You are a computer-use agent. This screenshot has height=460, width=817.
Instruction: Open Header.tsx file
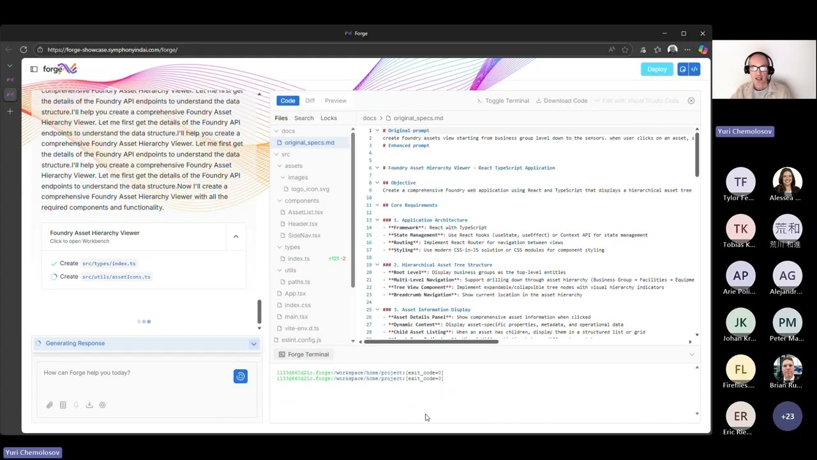point(303,224)
